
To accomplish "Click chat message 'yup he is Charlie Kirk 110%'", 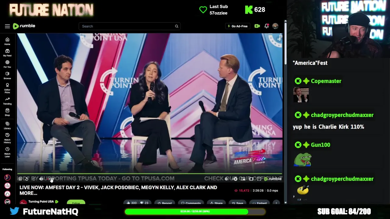I will (328, 127).
